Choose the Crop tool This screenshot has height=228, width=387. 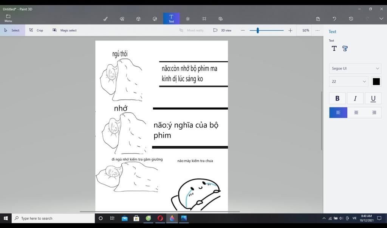[36, 30]
